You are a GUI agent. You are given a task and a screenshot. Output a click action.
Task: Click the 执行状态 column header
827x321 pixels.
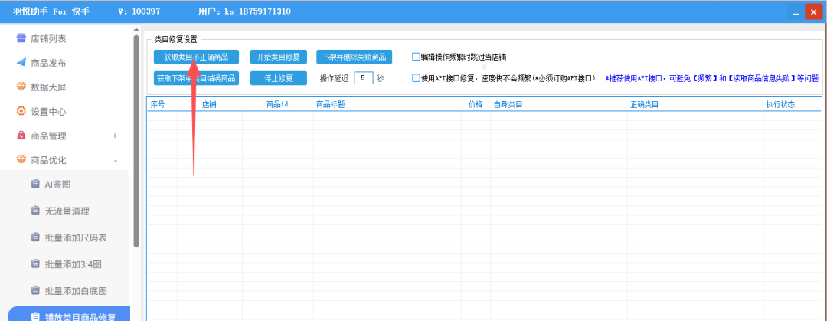tap(780, 104)
